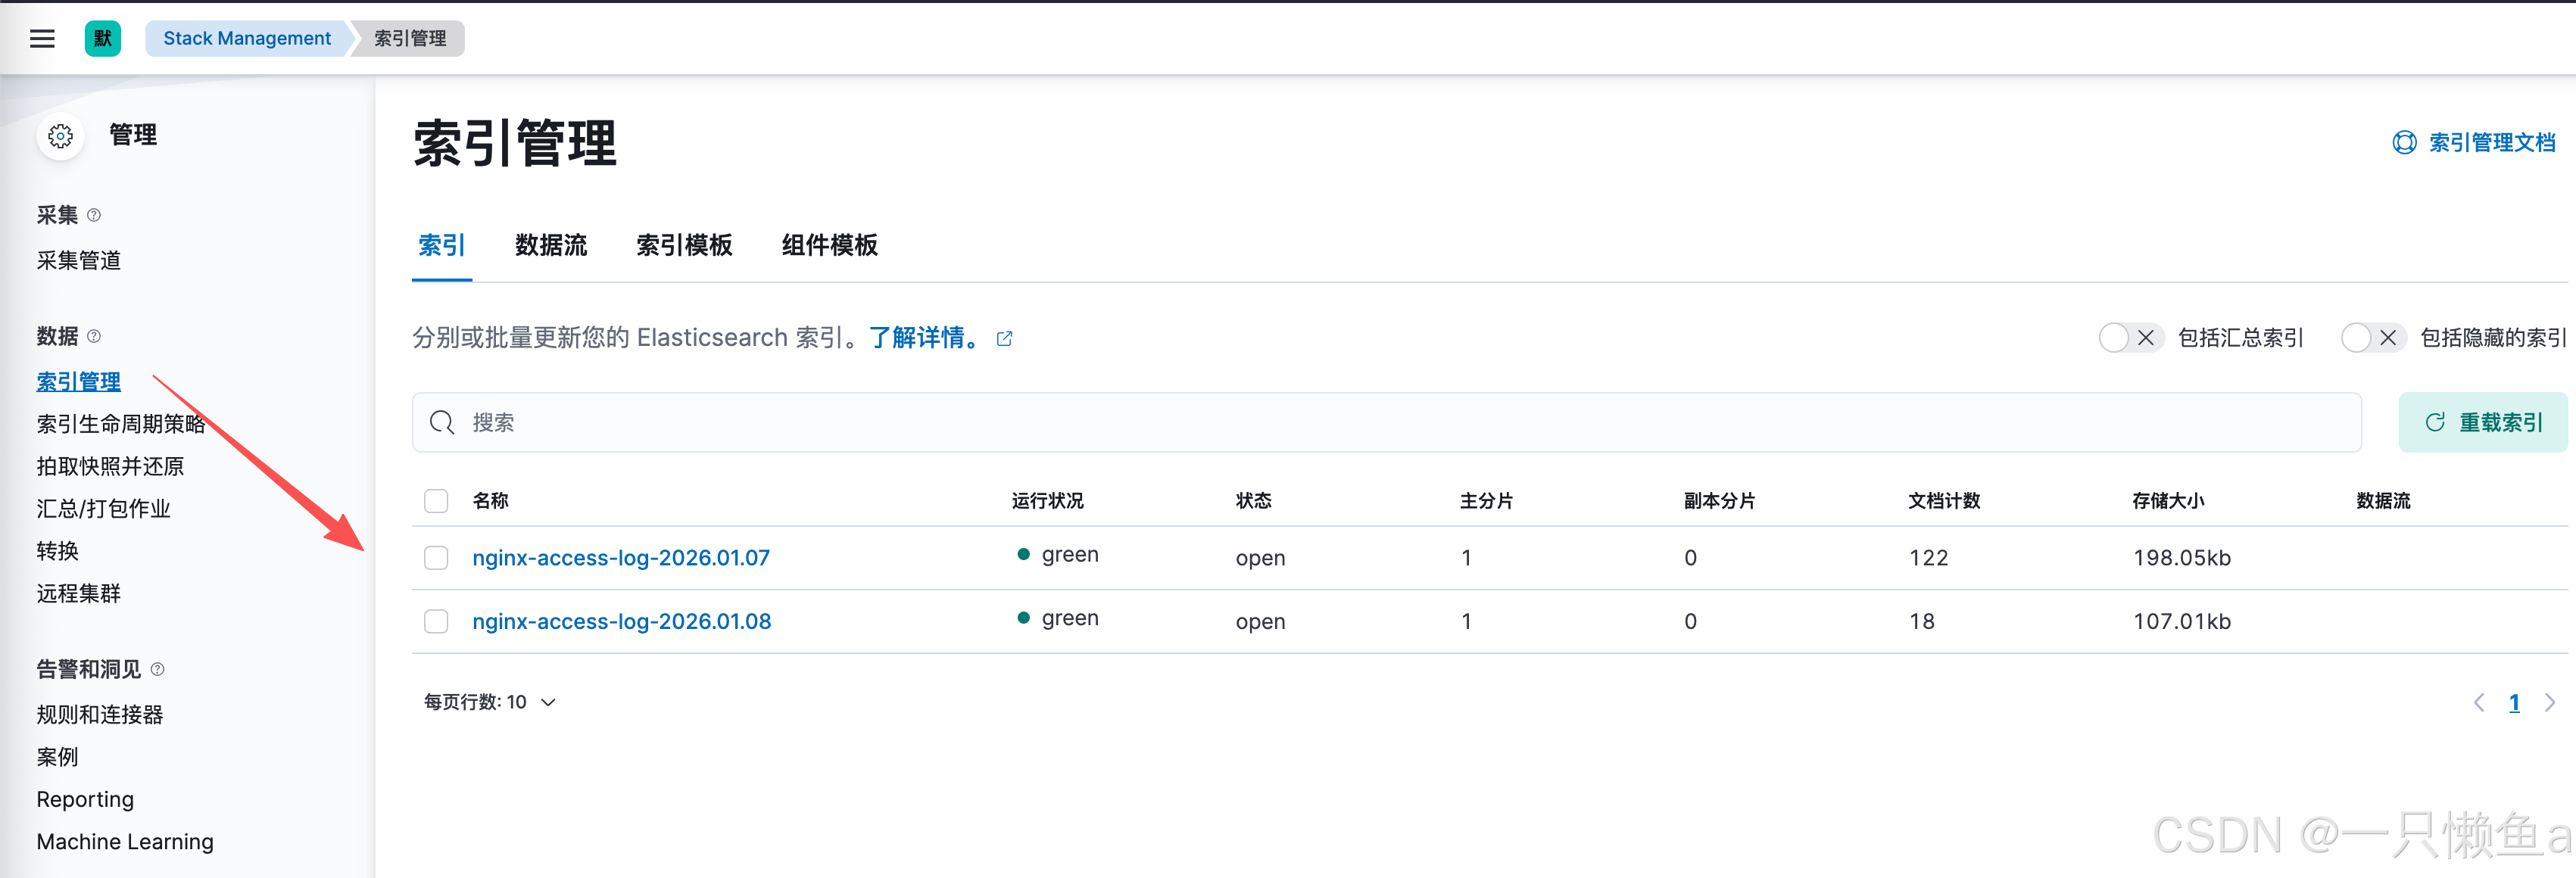Click the magnifier icon in search box
This screenshot has height=878, width=2576.
[x=441, y=423]
